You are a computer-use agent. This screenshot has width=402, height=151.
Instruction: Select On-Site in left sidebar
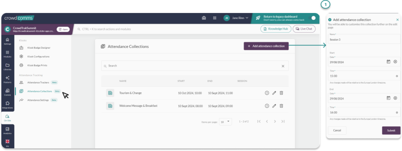7,118
